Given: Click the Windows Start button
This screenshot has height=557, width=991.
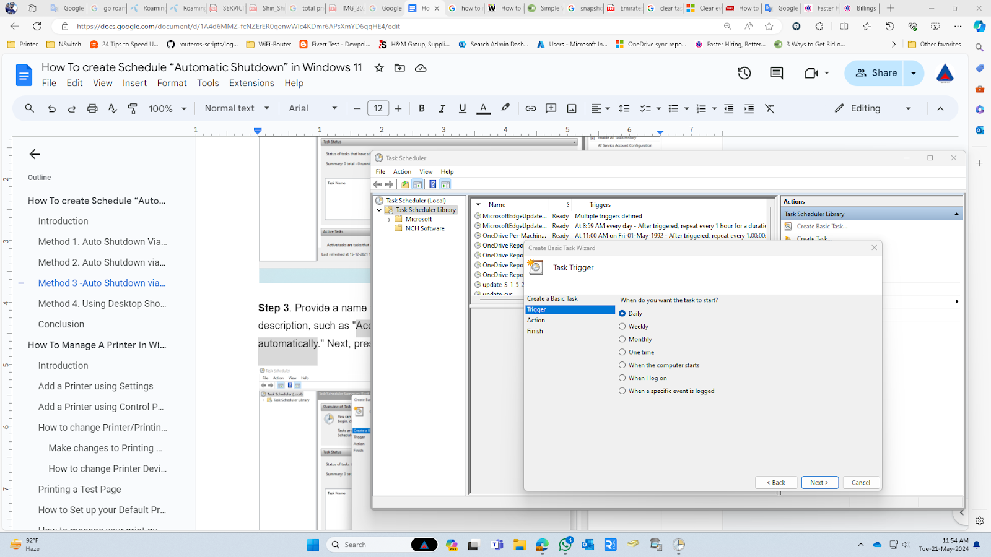Looking at the screenshot, I should pos(313,545).
